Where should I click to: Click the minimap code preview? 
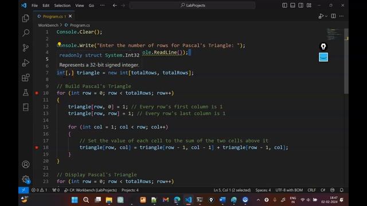(x=334, y=34)
